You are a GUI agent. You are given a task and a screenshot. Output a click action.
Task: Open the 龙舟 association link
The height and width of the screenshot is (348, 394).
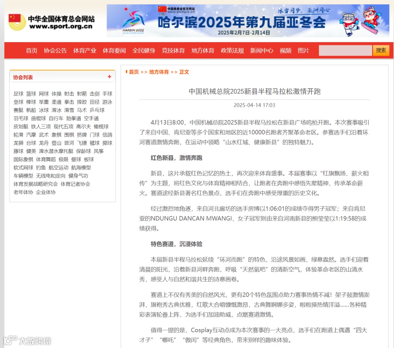(x=44, y=143)
